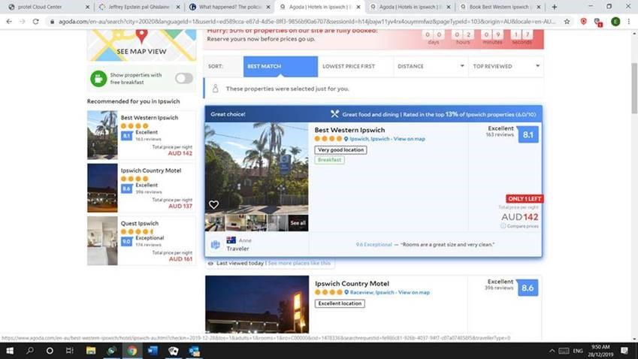Sort by Lowest Price First
Image resolution: width=638 pixels, height=359 pixels.
pyautogui.click(x=355, y=66)
